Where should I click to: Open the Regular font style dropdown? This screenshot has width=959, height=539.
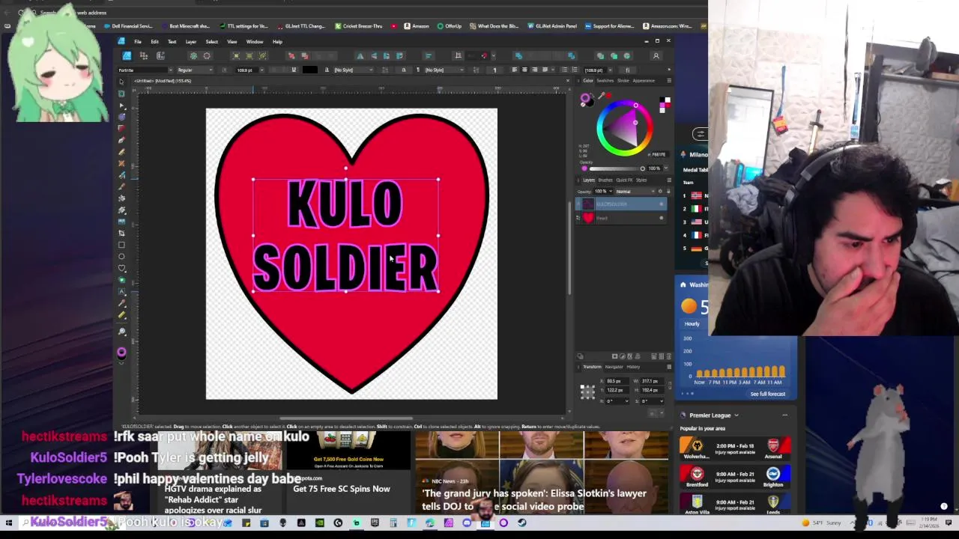click(211, 70)
